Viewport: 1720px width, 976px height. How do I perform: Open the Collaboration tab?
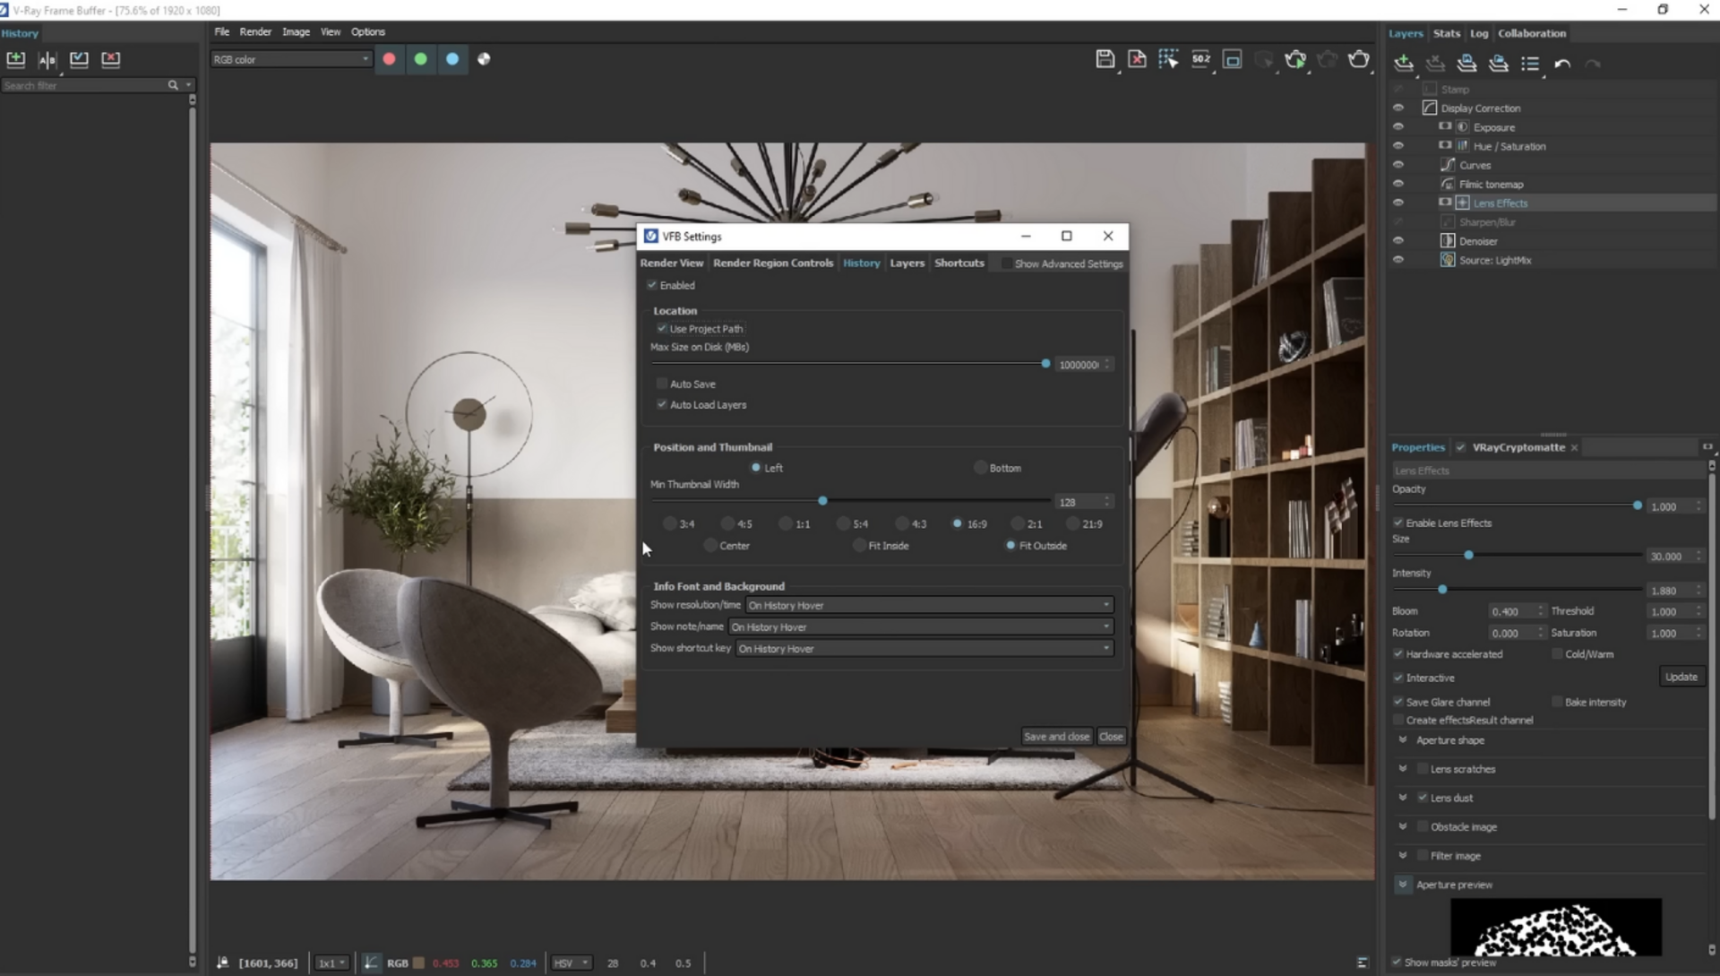click(x=1532, y=33)
